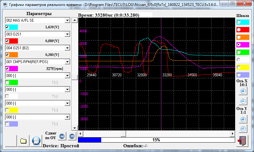Zoom out X axis with minus button
The image size is (254, 152).
pyautogui.click(x=243, y=101)
